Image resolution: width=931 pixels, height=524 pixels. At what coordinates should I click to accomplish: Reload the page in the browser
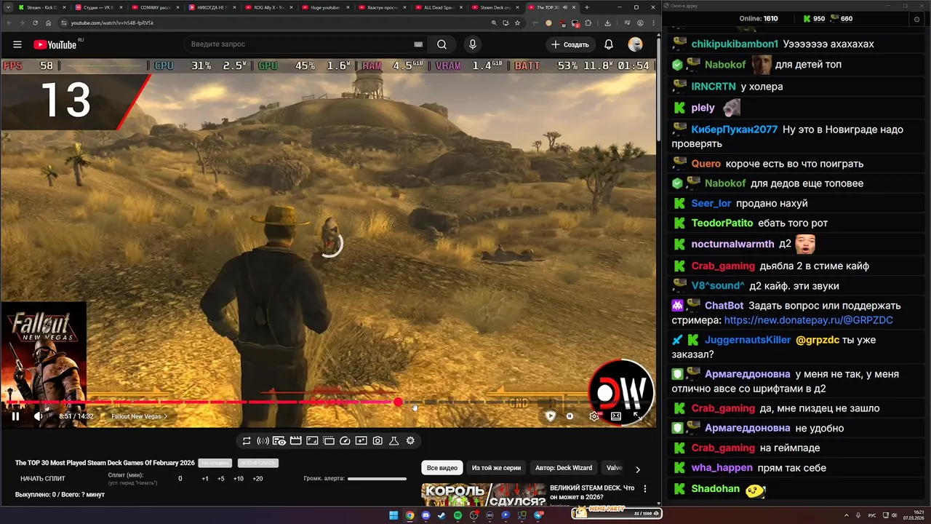click(35, 23)
